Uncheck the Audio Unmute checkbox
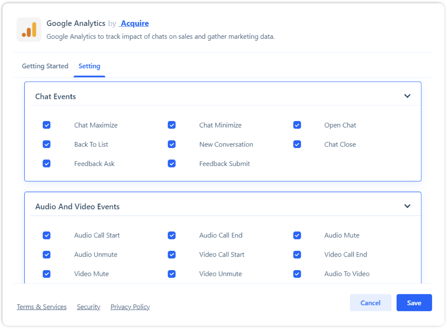 point(46,254)
